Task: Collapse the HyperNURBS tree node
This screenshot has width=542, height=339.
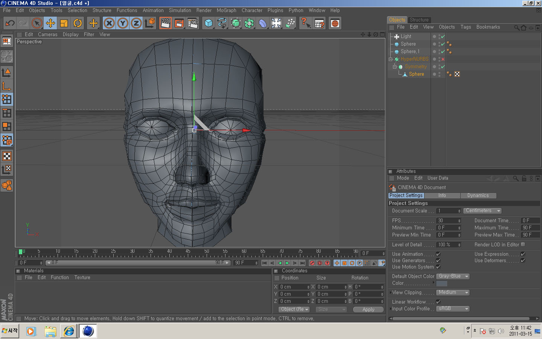Action: tap(390, 59)
